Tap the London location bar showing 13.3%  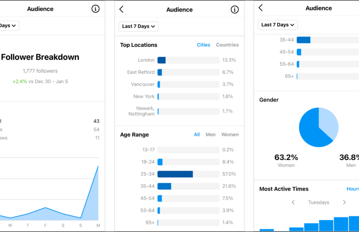[188, 60]
